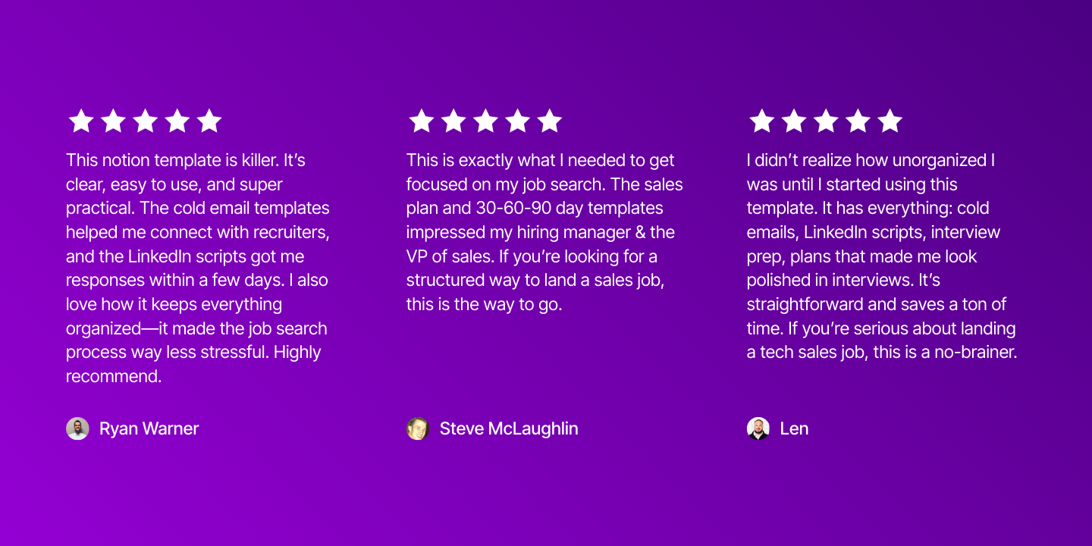Click Ryan Warner's profile avatar
The width and height of the screenshot is (1092, 546).
coord(77,428)
